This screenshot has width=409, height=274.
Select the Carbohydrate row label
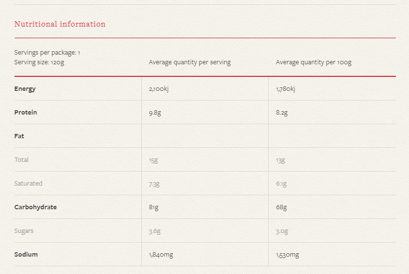click(x=35, y=207)
